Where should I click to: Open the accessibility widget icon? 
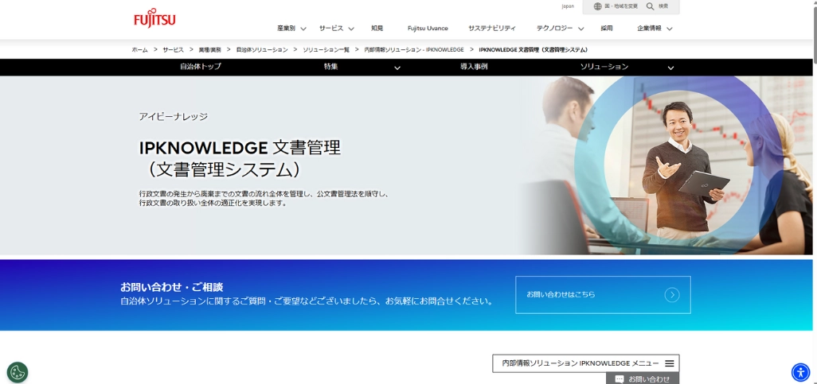tap(800, 372)
